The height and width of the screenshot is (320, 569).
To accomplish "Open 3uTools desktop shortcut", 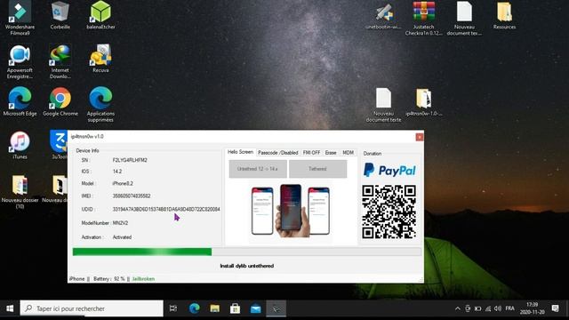I will coord(60,145).
